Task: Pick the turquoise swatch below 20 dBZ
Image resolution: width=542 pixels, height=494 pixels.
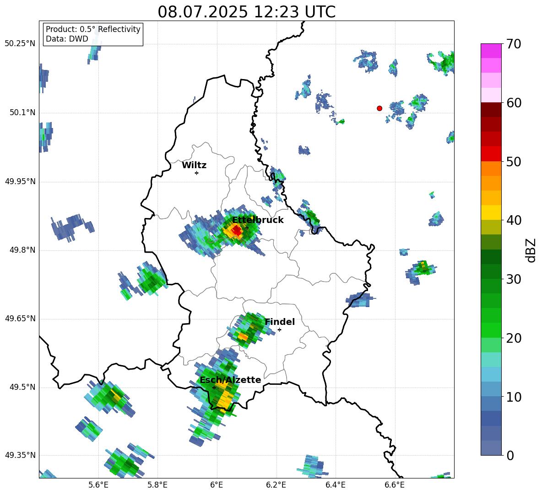Action: click(491, 360)
